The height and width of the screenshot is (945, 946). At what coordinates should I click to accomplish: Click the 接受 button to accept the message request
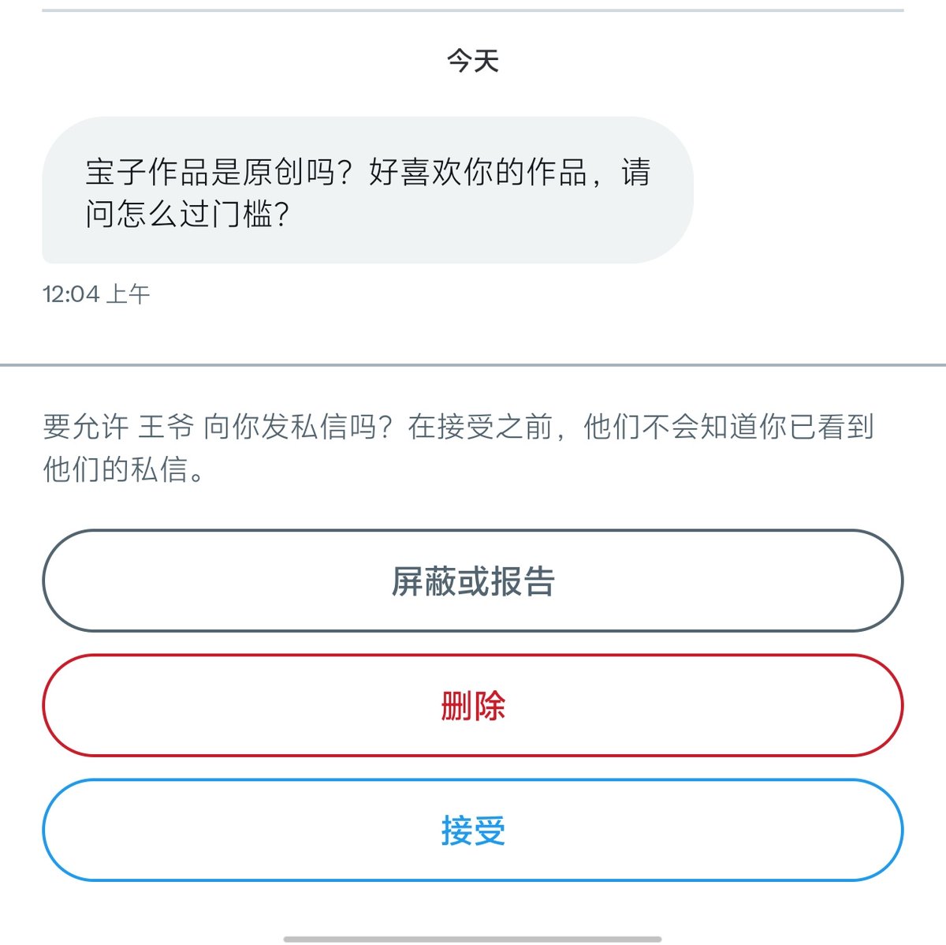point(473,829)
